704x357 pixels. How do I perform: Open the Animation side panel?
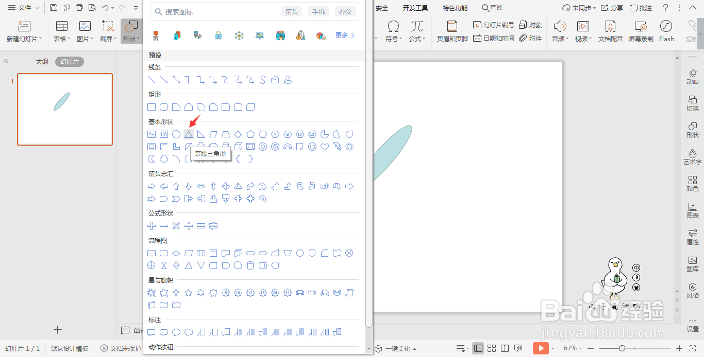coord(693,77)
